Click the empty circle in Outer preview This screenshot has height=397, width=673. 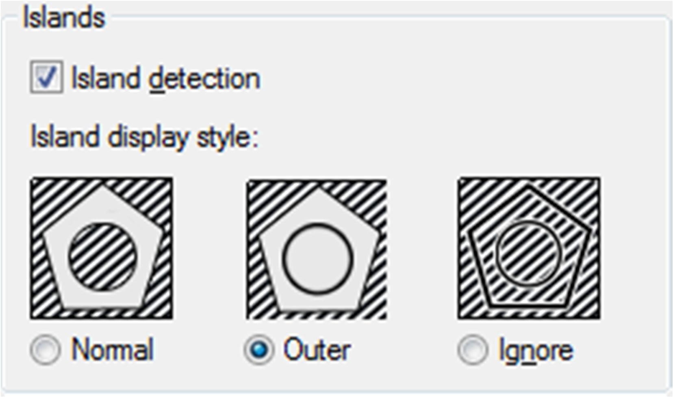pos(317,258)
